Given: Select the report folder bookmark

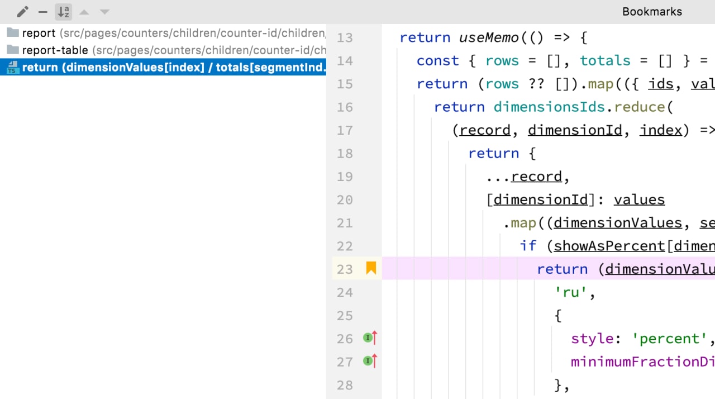Looking at the screenshot, I should 163,33.
